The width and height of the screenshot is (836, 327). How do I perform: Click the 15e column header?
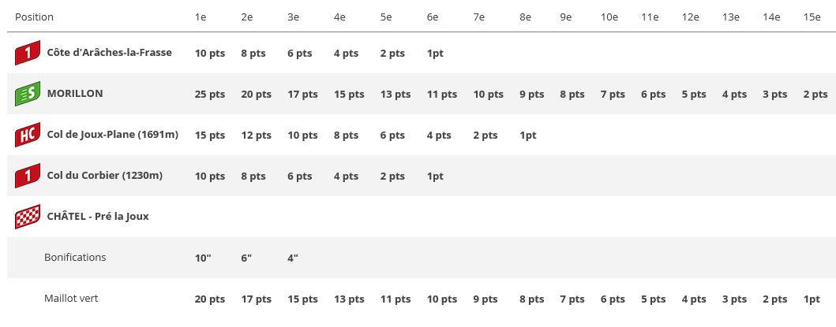pyautogui.click(x=812, y=17)
